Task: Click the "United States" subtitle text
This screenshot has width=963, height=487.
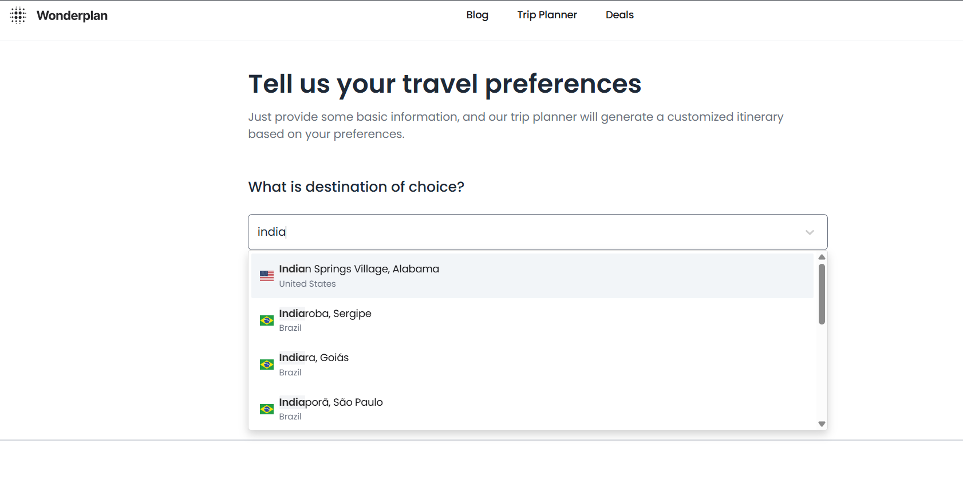Action: (307, 284)
